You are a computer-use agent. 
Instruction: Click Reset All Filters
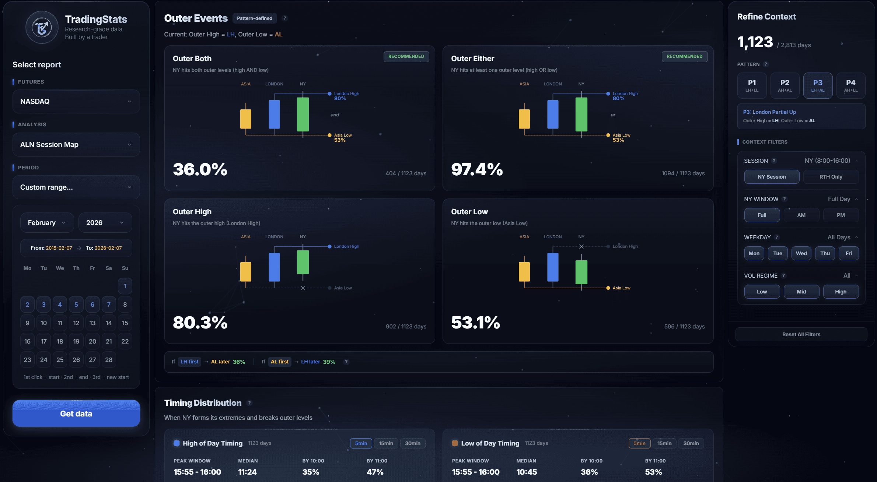click(801, 334)
